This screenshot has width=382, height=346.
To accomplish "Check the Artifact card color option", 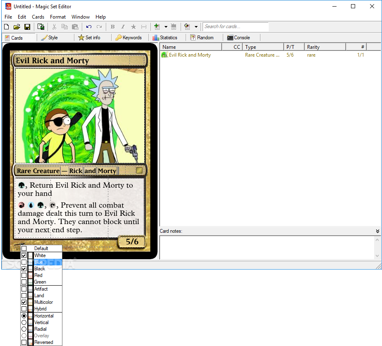I will [24, 289].
